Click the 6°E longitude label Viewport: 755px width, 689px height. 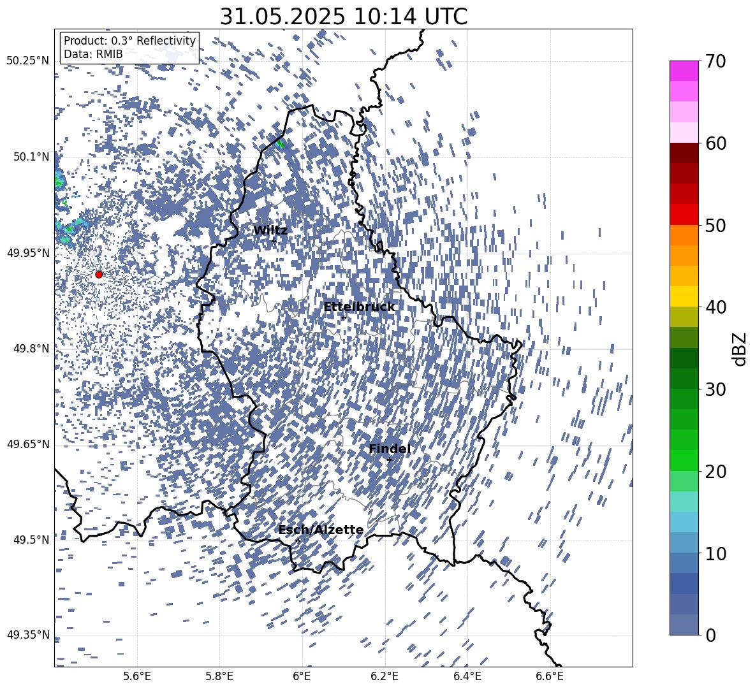click(302, 676)
